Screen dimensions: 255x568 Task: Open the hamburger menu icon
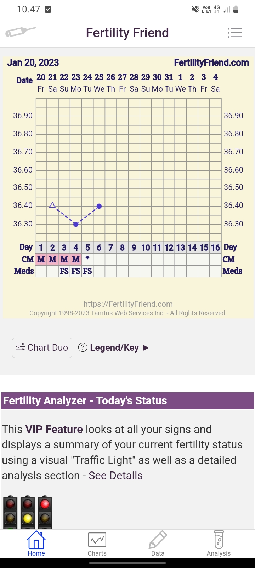click(235, 33)
